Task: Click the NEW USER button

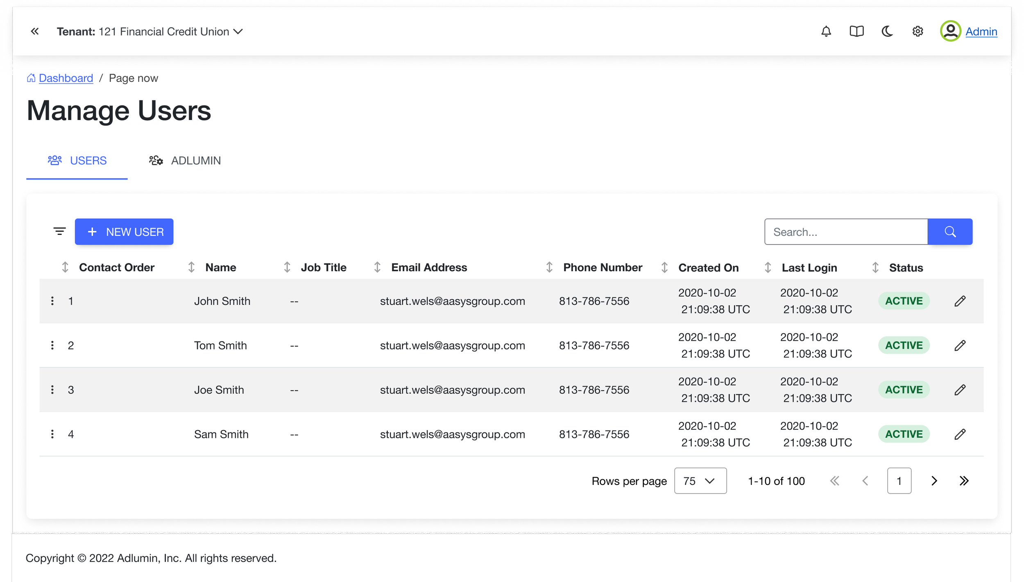Action: (124, 231)
